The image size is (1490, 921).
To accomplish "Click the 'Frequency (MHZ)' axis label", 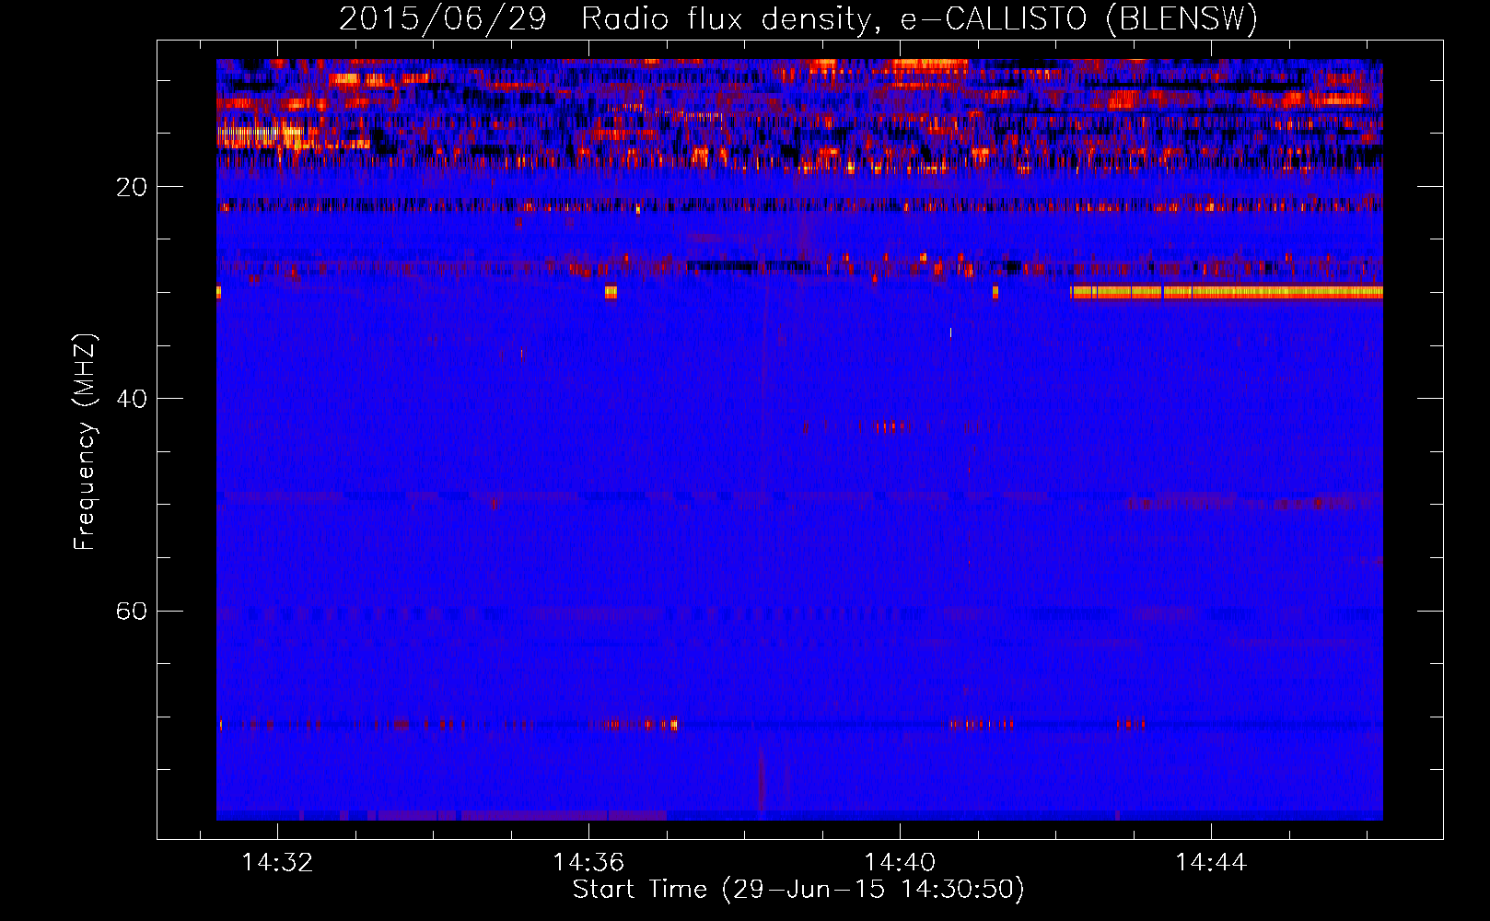I will click(85, 442).
